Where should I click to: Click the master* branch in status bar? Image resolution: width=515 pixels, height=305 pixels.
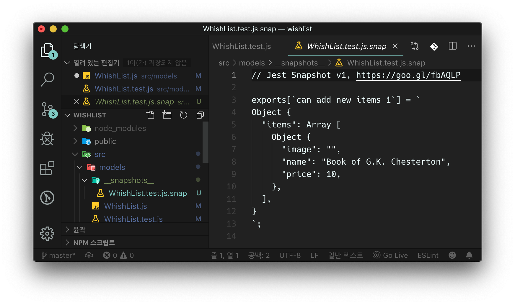pyautogui.click(x=58, y=255)
